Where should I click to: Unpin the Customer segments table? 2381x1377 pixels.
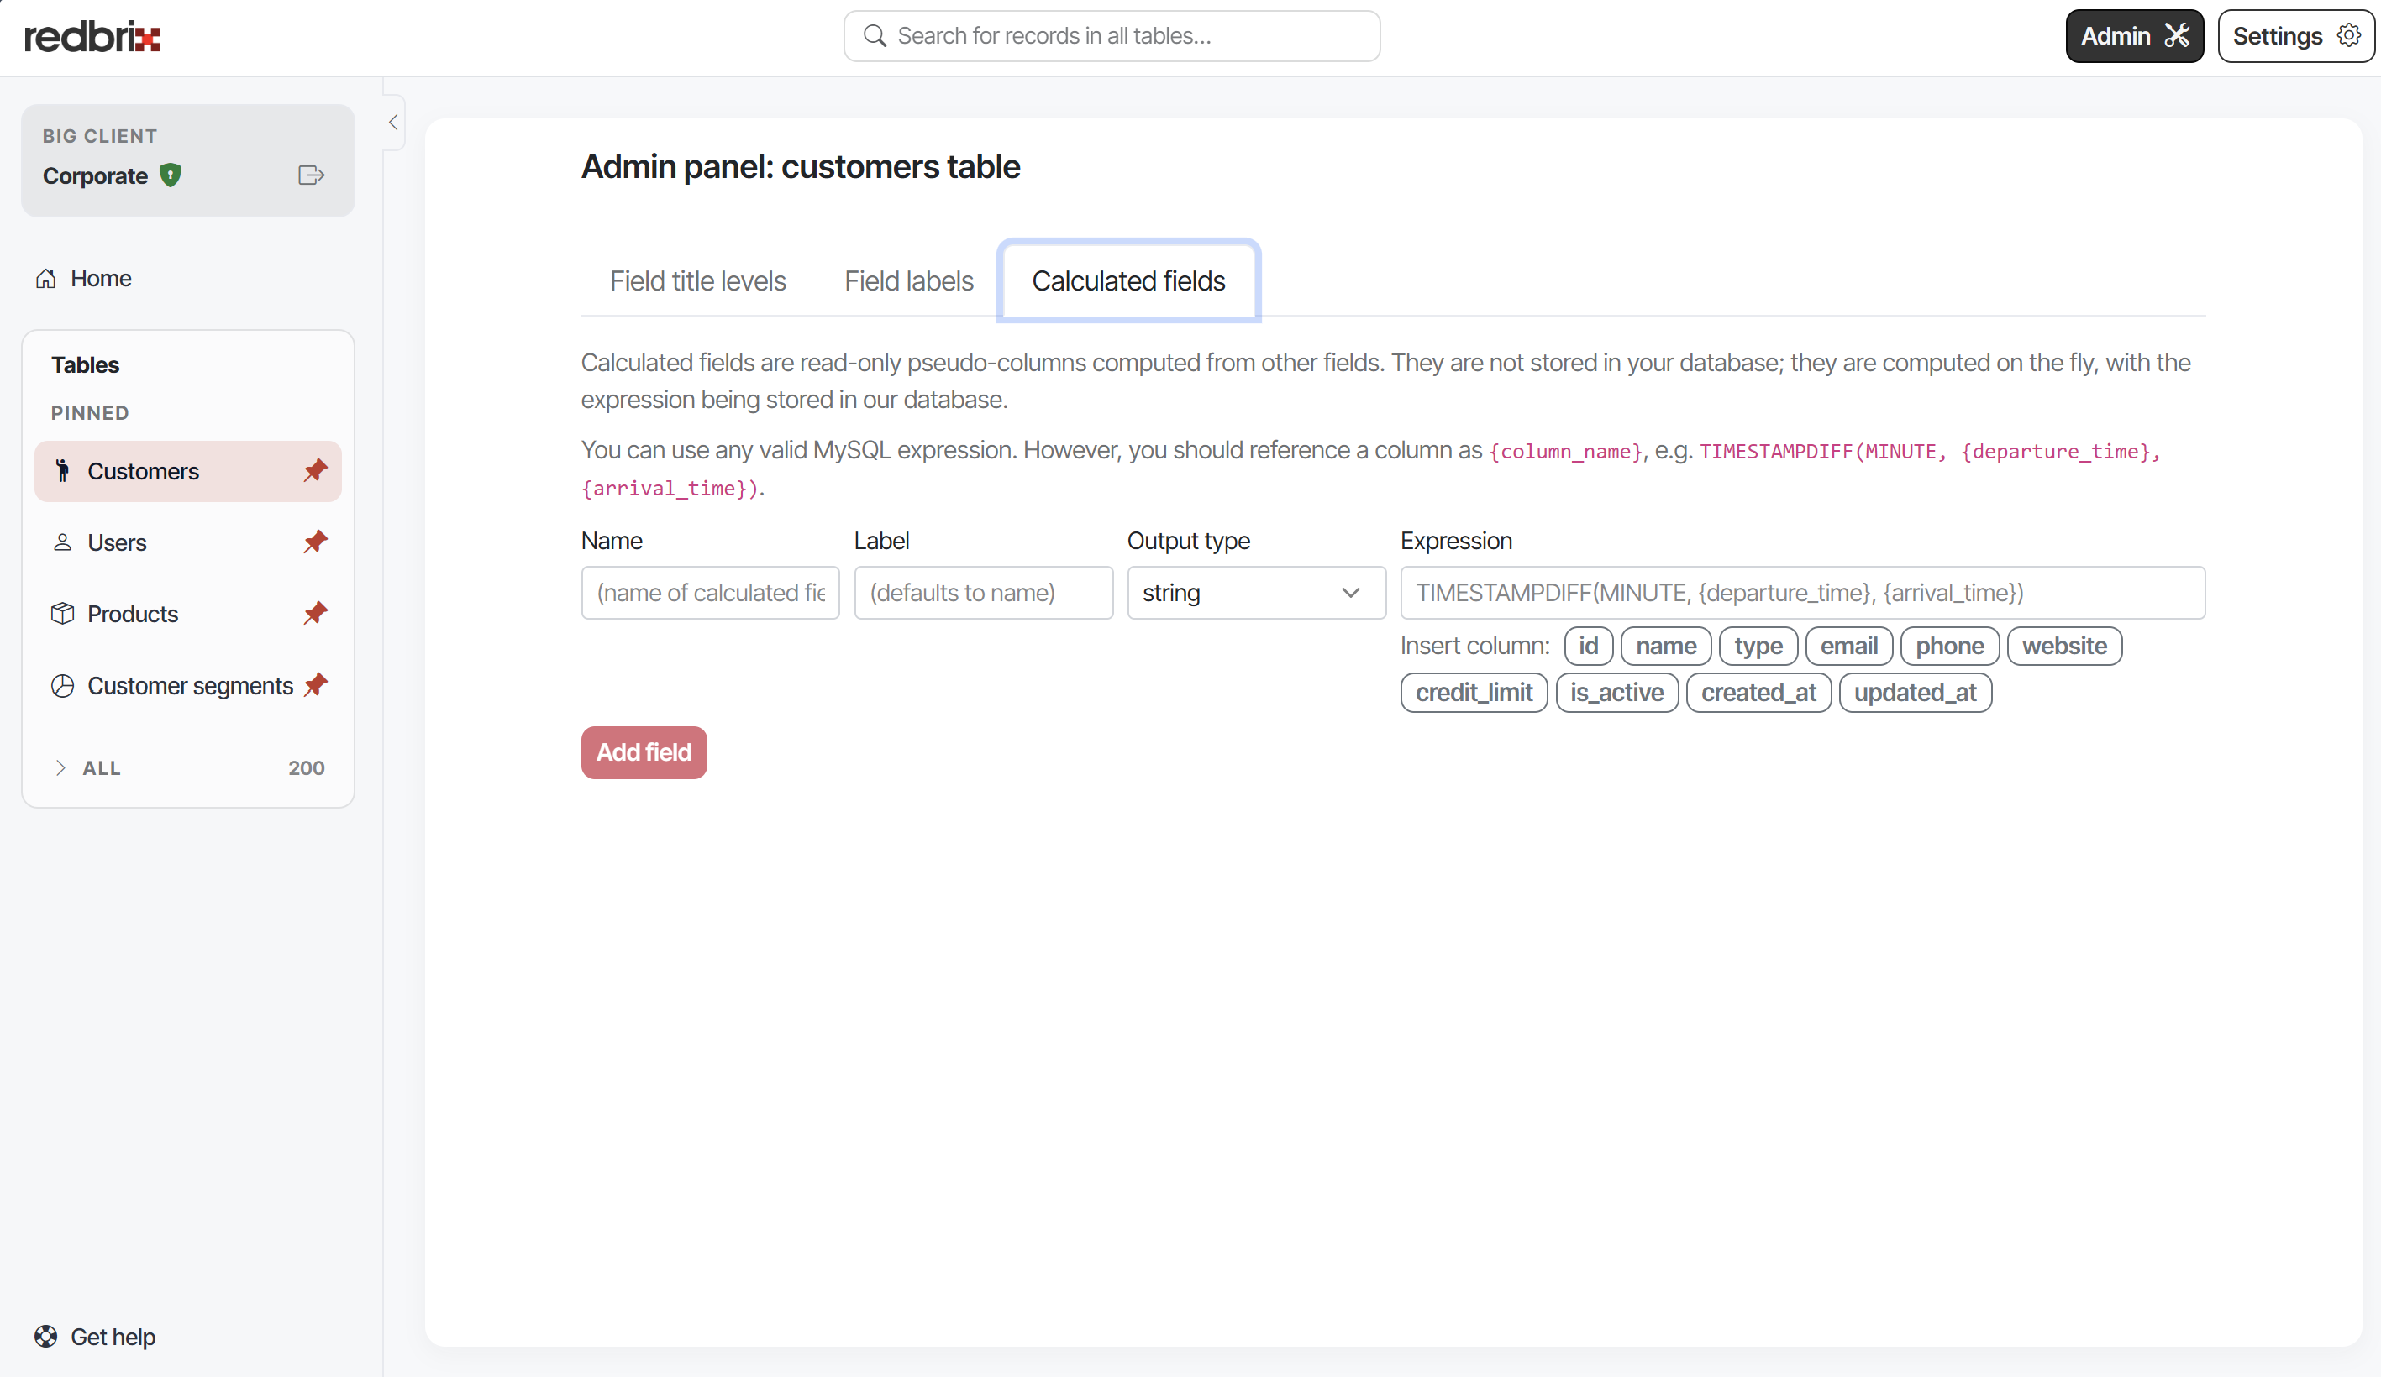pos(316,685)
